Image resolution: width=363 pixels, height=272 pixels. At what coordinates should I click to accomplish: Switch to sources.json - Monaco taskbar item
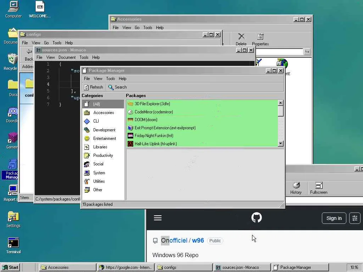(x=242, y=267)
